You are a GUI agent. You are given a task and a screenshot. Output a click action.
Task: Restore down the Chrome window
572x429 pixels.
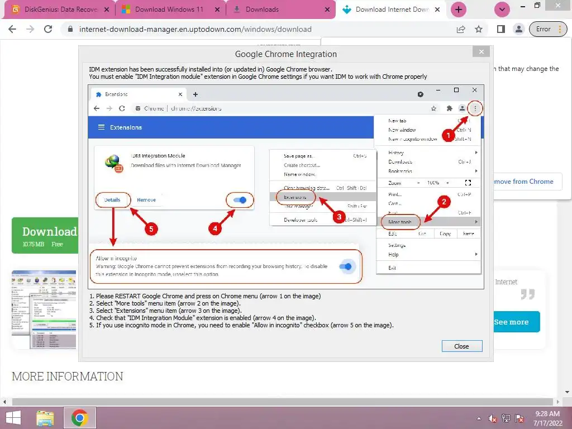click(x=537, y=6)
